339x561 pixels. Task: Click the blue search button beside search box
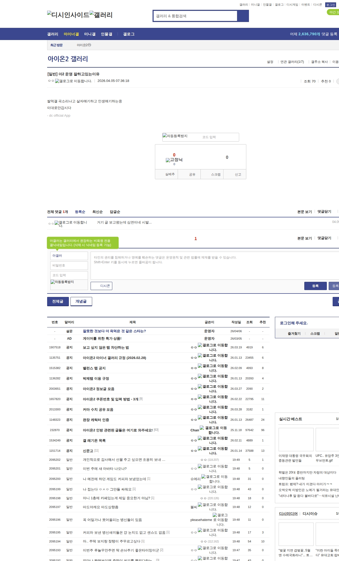[243, 16]
